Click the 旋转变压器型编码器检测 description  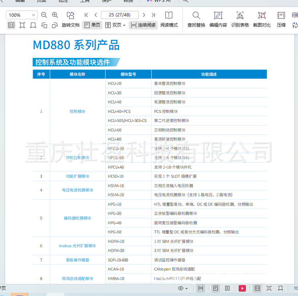pos(176,223)
